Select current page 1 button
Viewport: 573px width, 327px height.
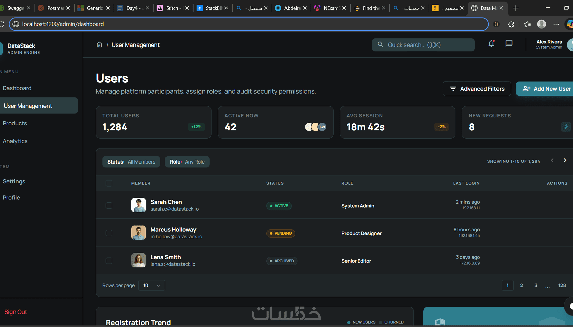point(508,285)
